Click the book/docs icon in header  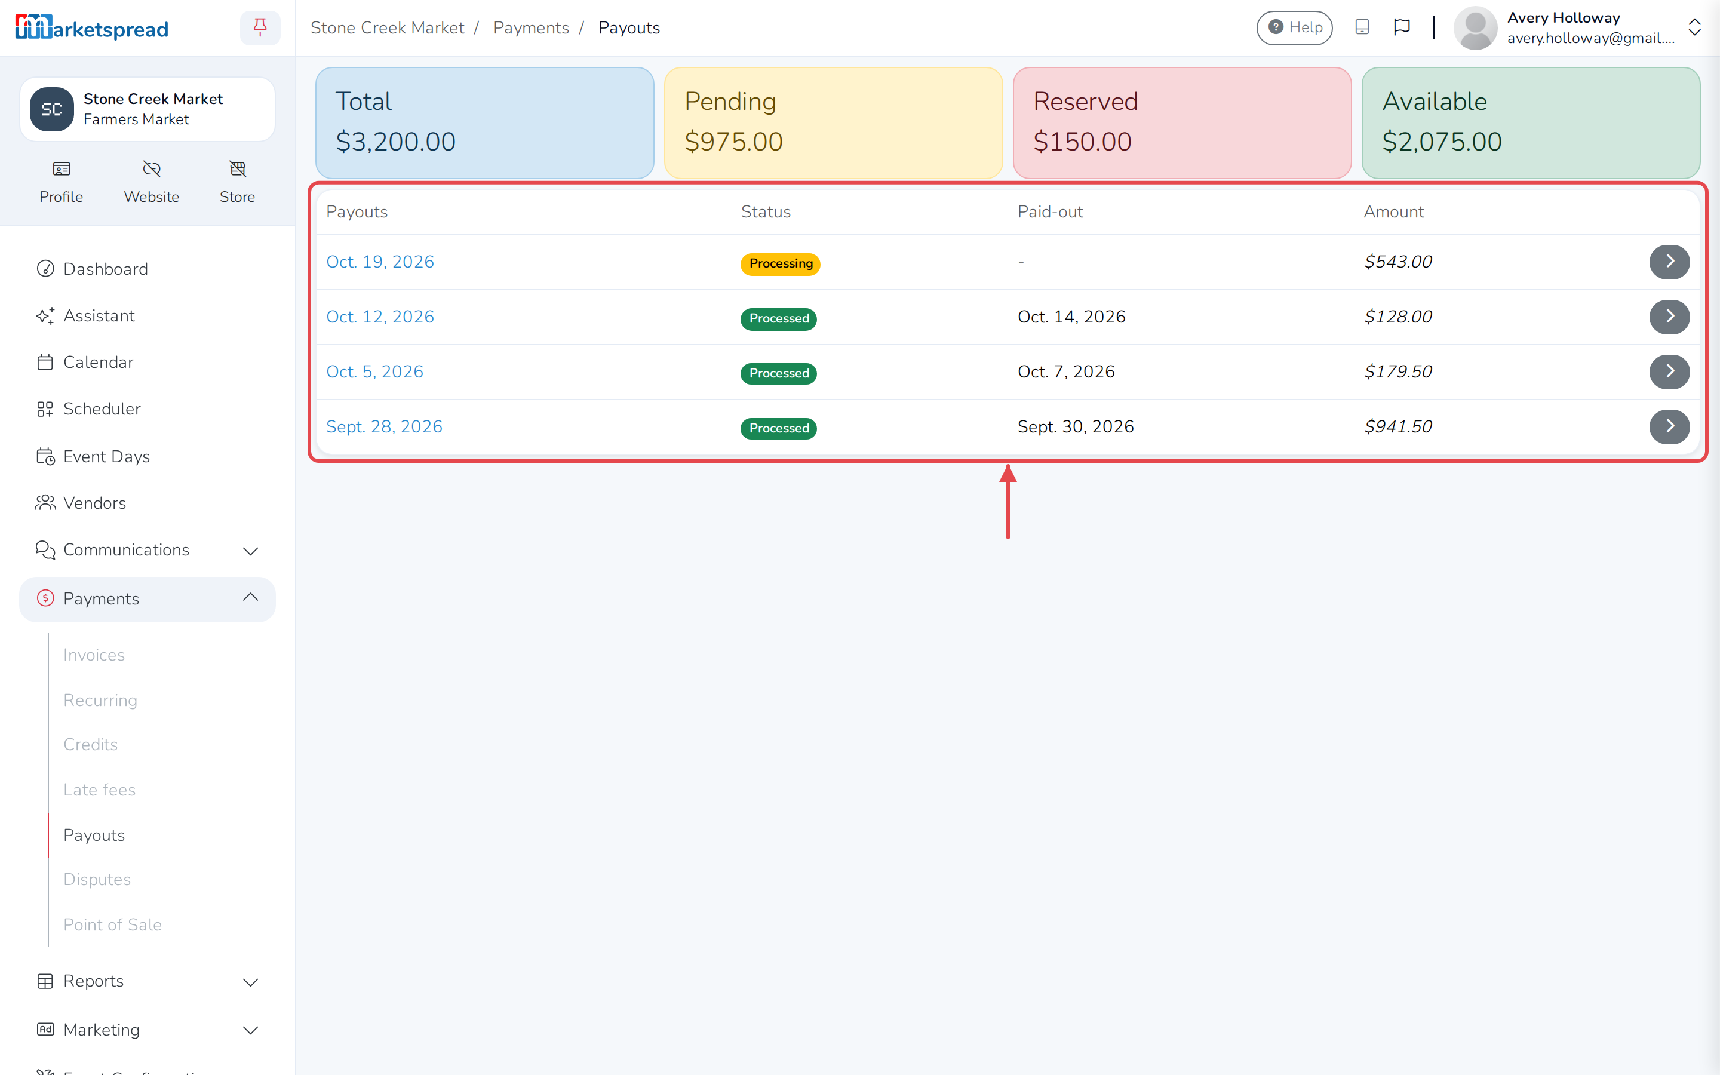pos(1362,27)
